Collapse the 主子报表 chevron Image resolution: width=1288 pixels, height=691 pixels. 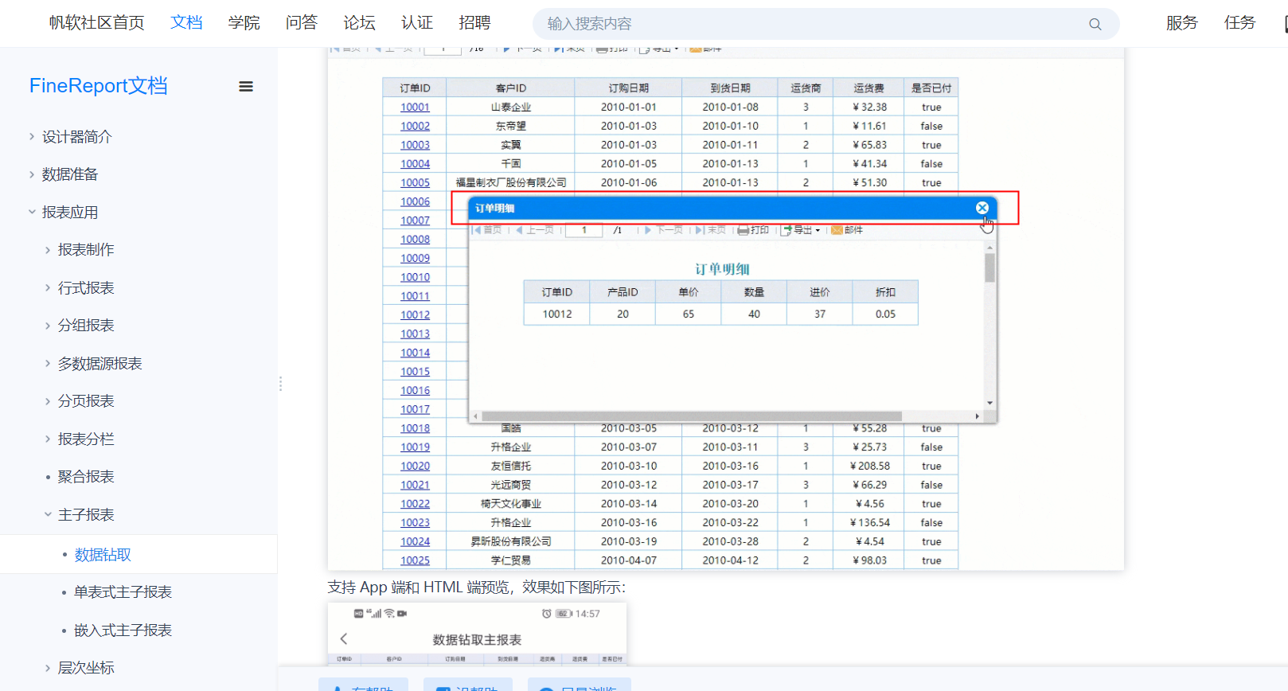(48, 515)
